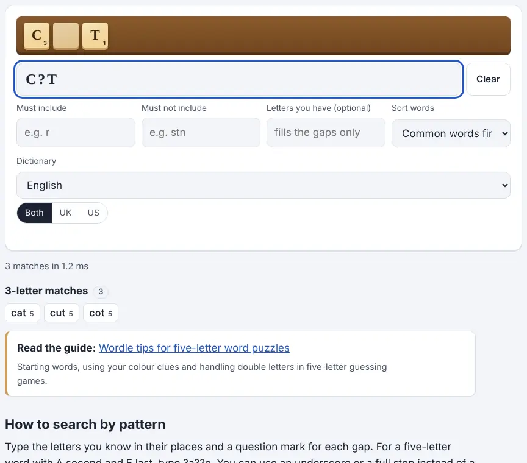Click the 3-letter matches heading
The image size is (527, 463).
tap(46, 291)
